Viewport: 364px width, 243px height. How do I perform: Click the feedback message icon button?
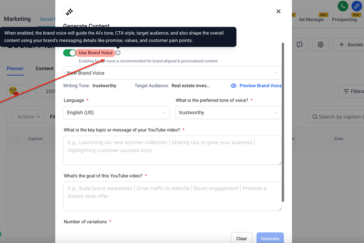[300, 45]
